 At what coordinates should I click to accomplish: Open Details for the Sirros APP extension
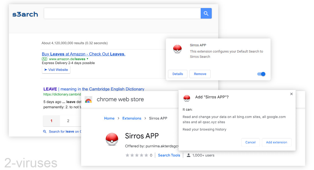(x=177, y=74)
